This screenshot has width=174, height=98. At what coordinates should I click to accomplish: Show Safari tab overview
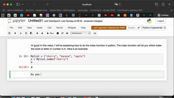157,4
